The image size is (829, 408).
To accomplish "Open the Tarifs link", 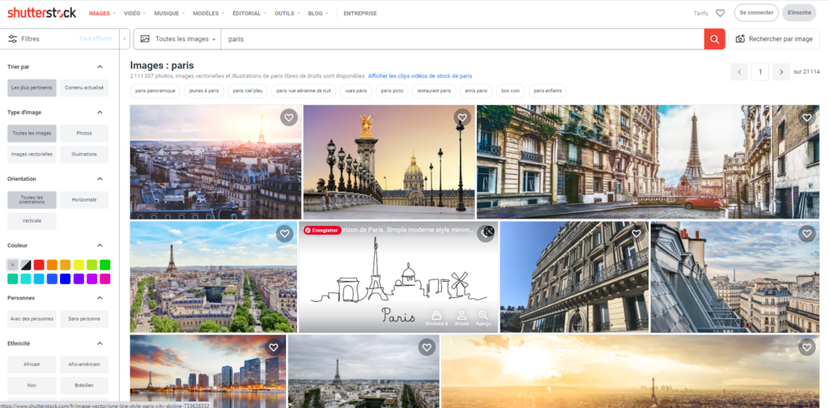I will [x=700, y=13].
